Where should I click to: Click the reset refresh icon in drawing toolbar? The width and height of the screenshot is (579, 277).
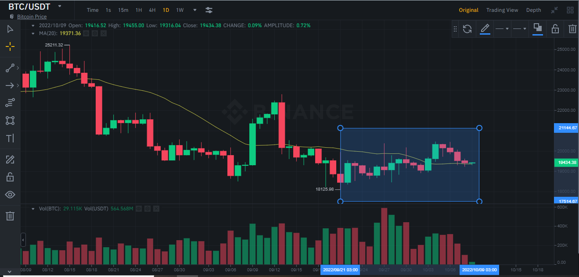click(468, 29)
